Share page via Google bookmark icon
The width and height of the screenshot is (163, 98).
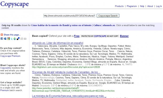[8, 39]
